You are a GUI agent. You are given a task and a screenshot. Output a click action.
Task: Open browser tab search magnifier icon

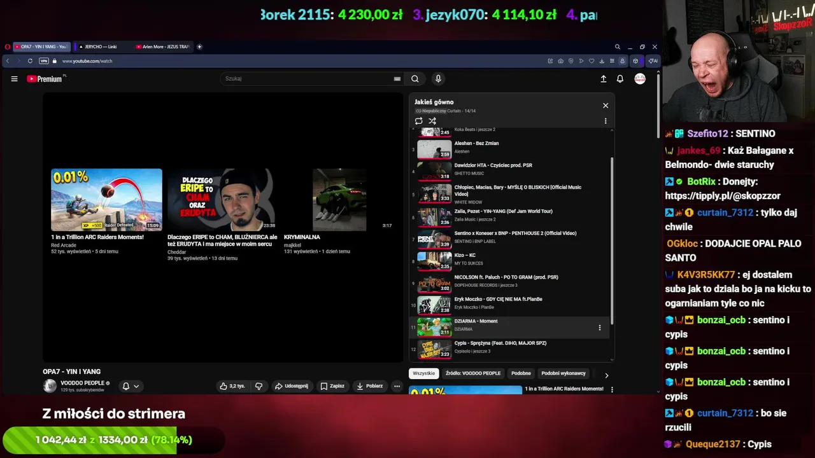(617, 46)
